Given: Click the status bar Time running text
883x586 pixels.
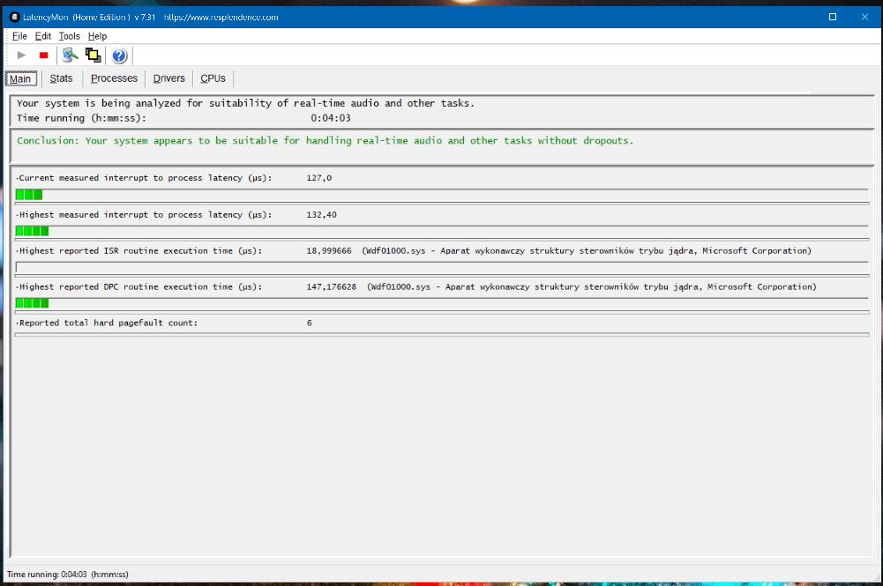Looking at the screenshot, I should pyautogui.click(x=68, y=575).
